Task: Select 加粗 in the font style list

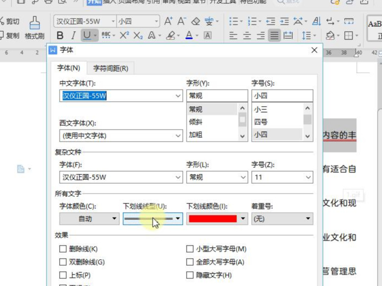Action: (x=195, y=135)
